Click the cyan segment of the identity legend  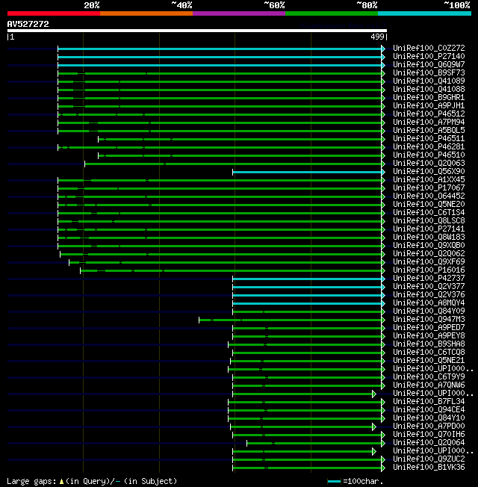click(424, 13)
